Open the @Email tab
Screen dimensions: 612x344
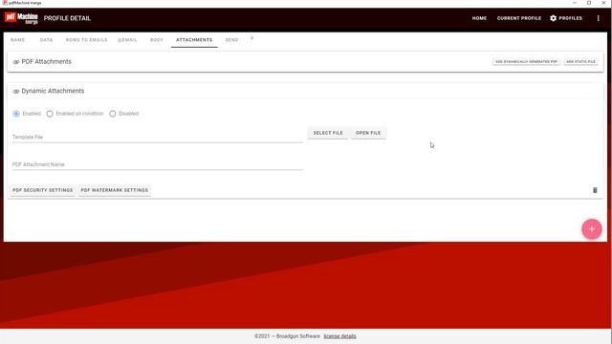tap(127, 40)
